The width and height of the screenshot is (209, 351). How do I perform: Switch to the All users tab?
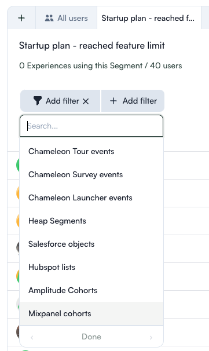66,18
